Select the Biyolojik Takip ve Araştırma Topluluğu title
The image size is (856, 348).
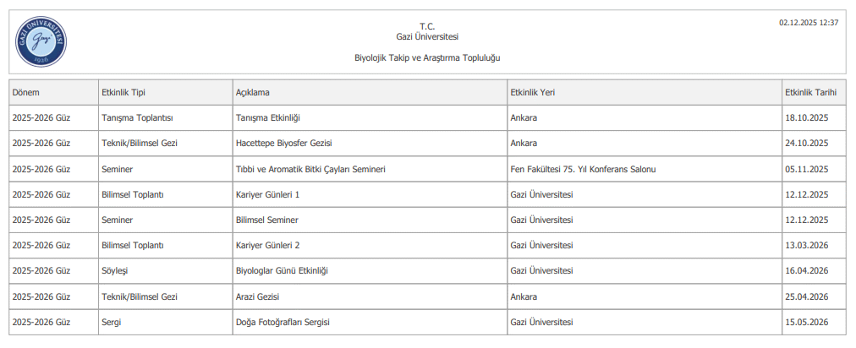[427, 57]
